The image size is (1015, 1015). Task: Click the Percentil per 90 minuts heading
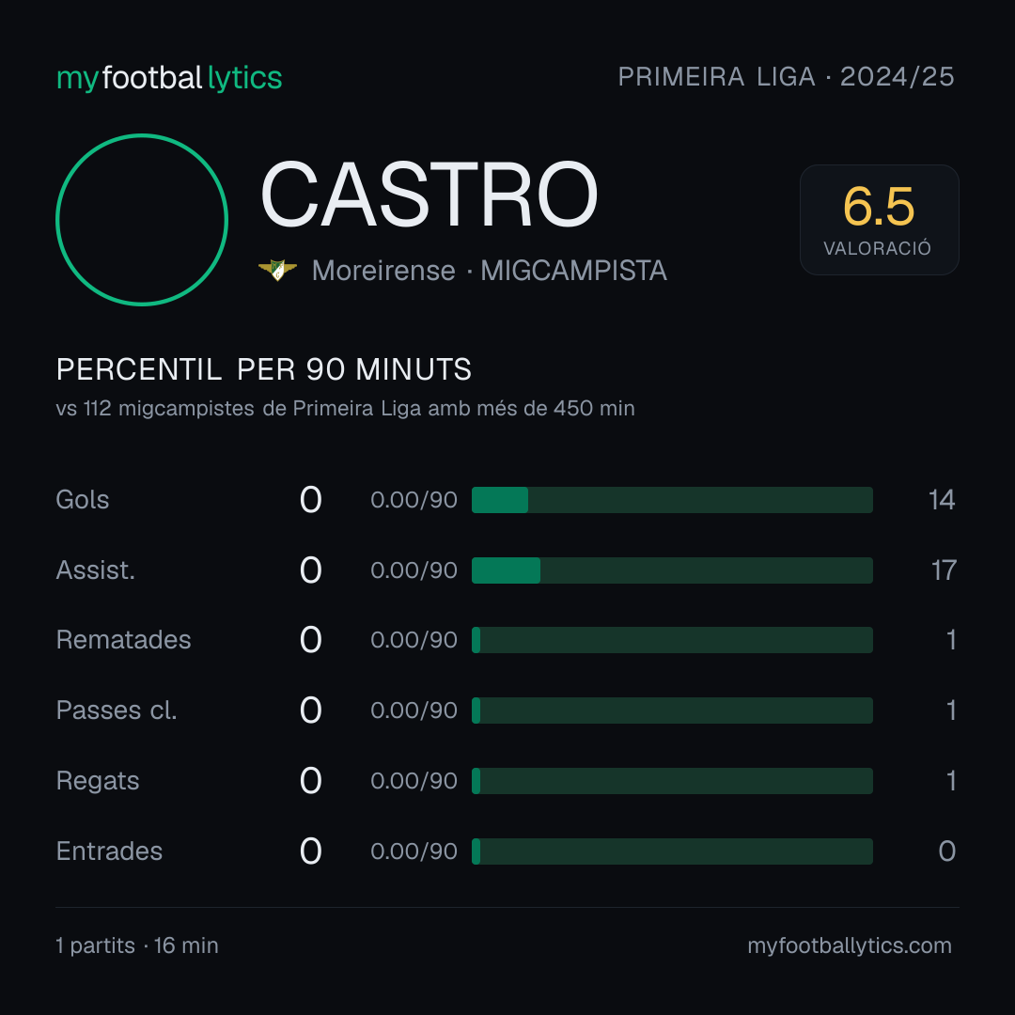point(263,369)
